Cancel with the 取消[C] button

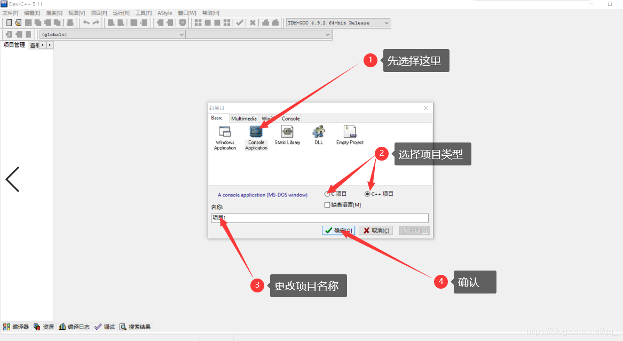tap(375, 230)
